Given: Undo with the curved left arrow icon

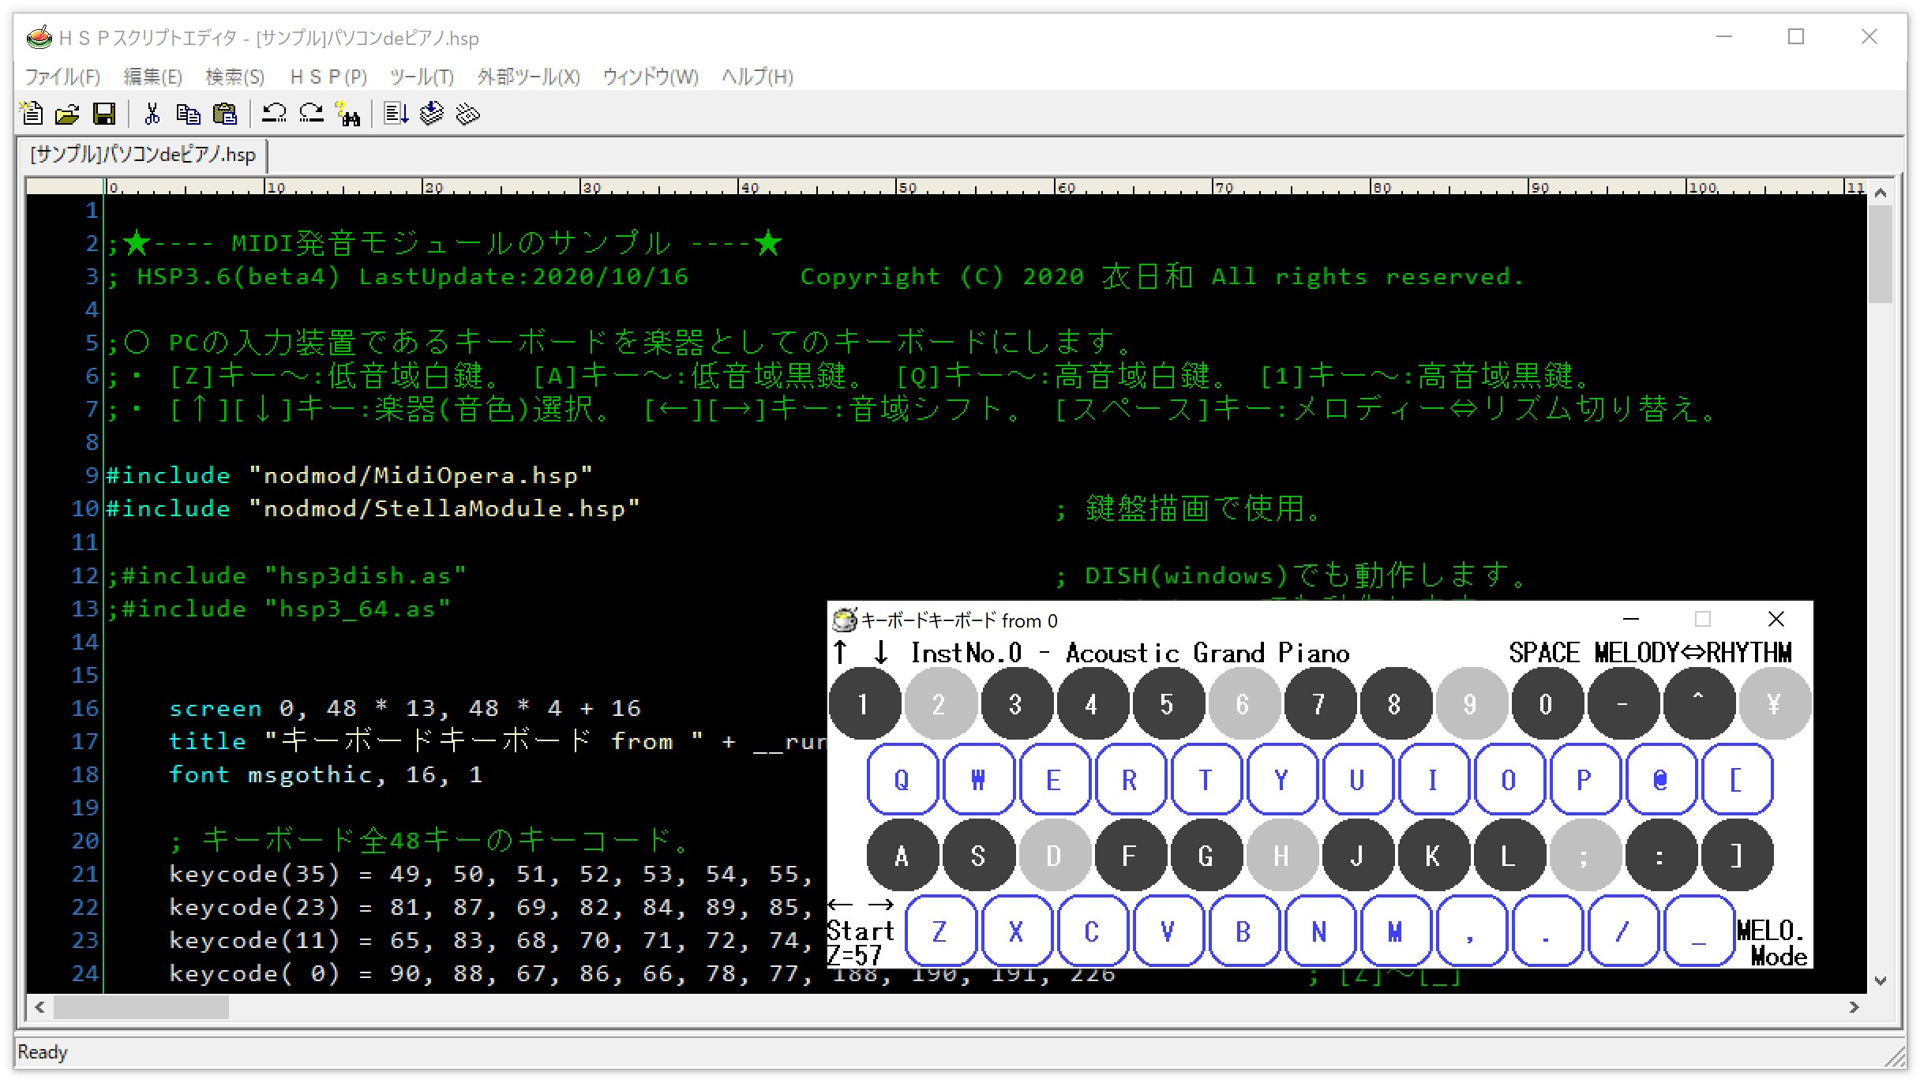Looking at the screenshot, I should point(274,114).
